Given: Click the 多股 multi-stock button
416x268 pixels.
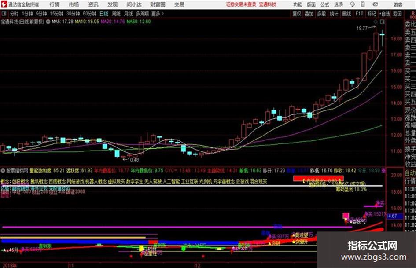Looking at the screenshot, I should tap(321, 14).
